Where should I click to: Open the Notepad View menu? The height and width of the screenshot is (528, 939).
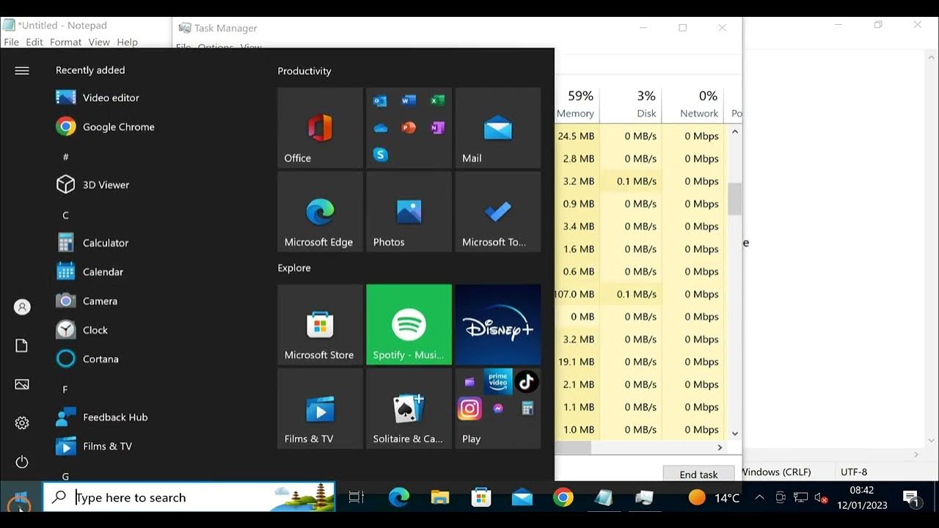point(99,42)
